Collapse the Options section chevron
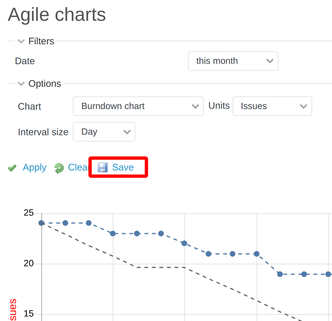This screenshot has width=332, height=321. (x=21, y=84)
